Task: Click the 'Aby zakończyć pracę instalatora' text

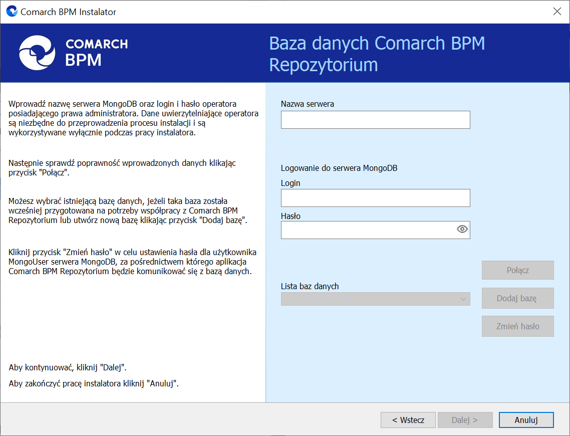Action: pos(94,384)
